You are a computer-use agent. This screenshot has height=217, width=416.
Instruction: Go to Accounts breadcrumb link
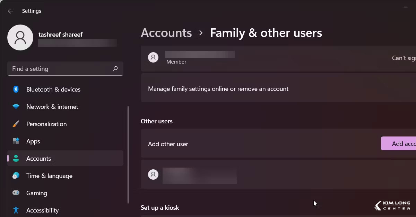coord(166,33)
